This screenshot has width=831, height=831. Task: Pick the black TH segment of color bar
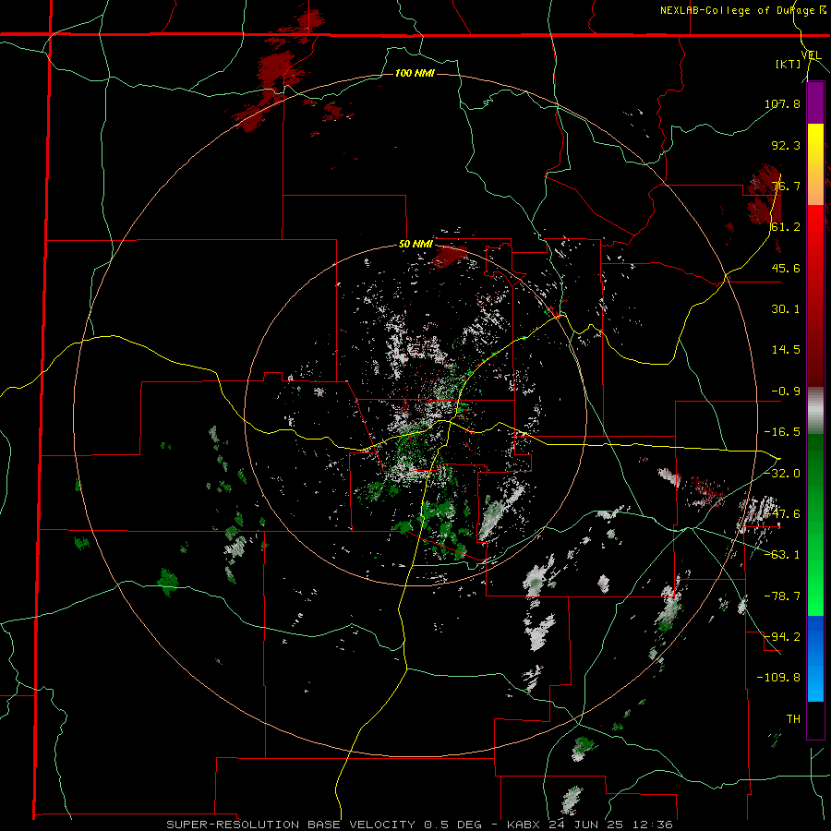coord(815,719)
